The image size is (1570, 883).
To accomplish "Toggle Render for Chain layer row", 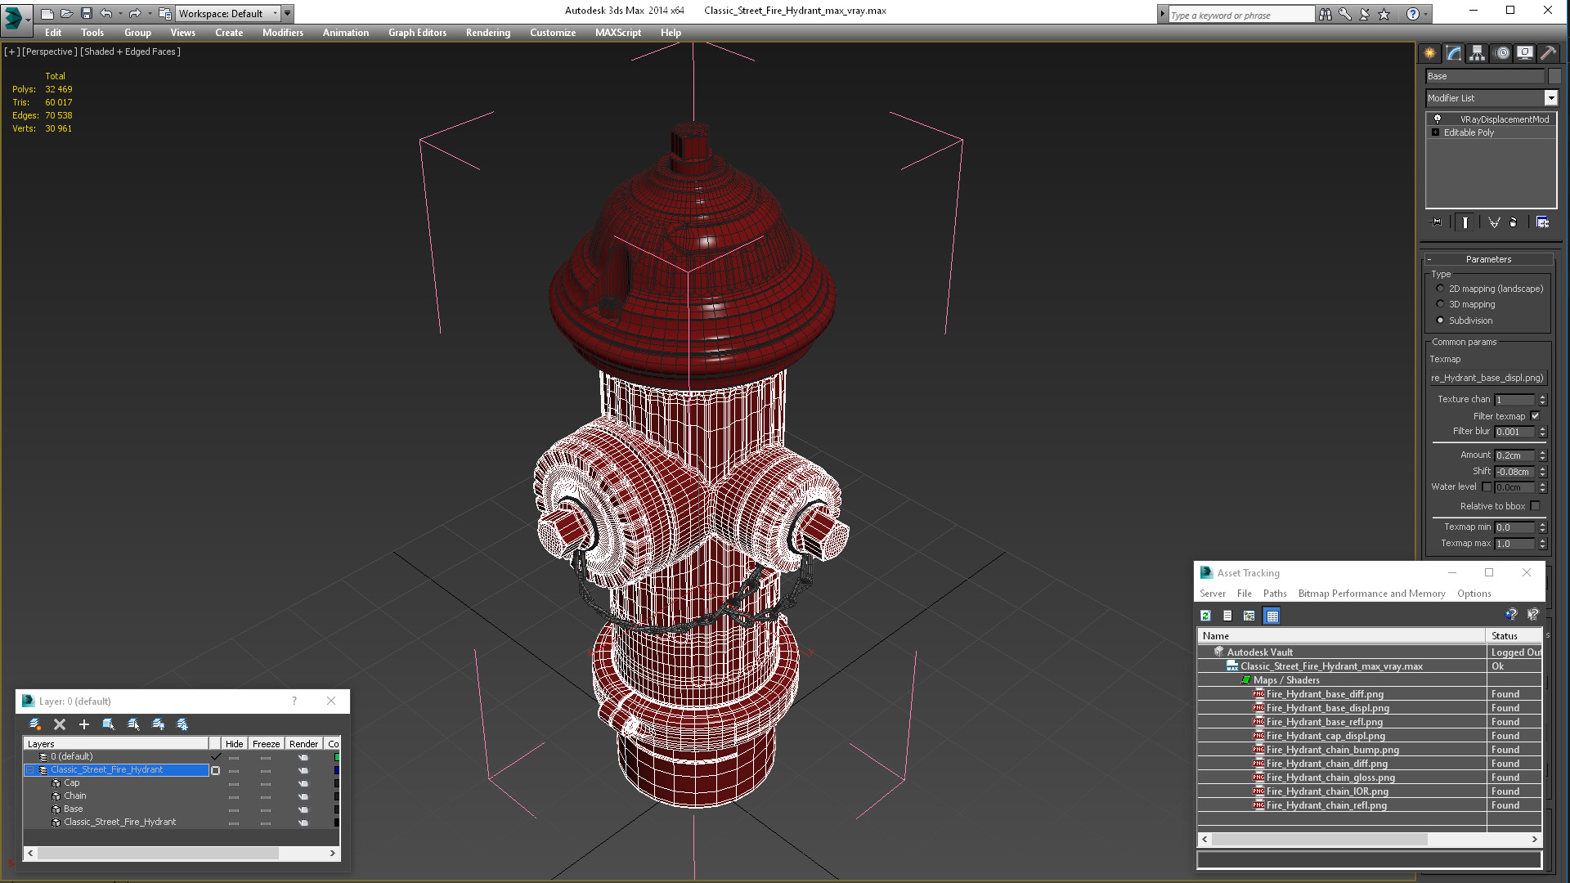I will coord(303,796).
